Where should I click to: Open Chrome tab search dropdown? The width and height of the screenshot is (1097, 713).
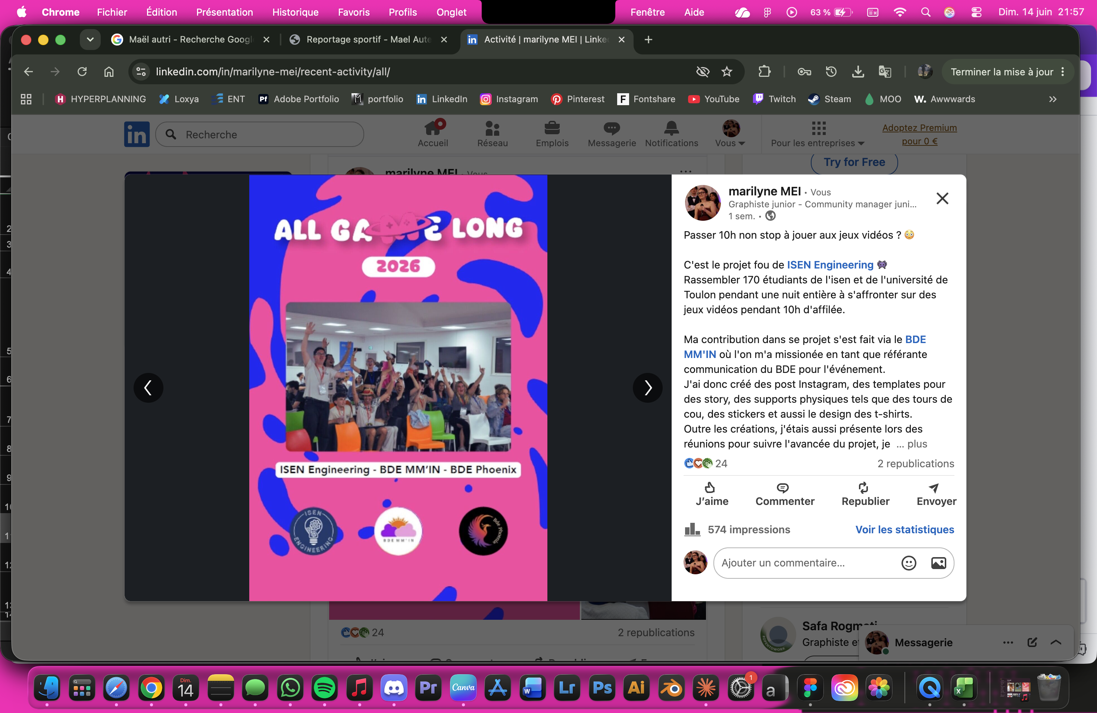(x=90, y=40)
